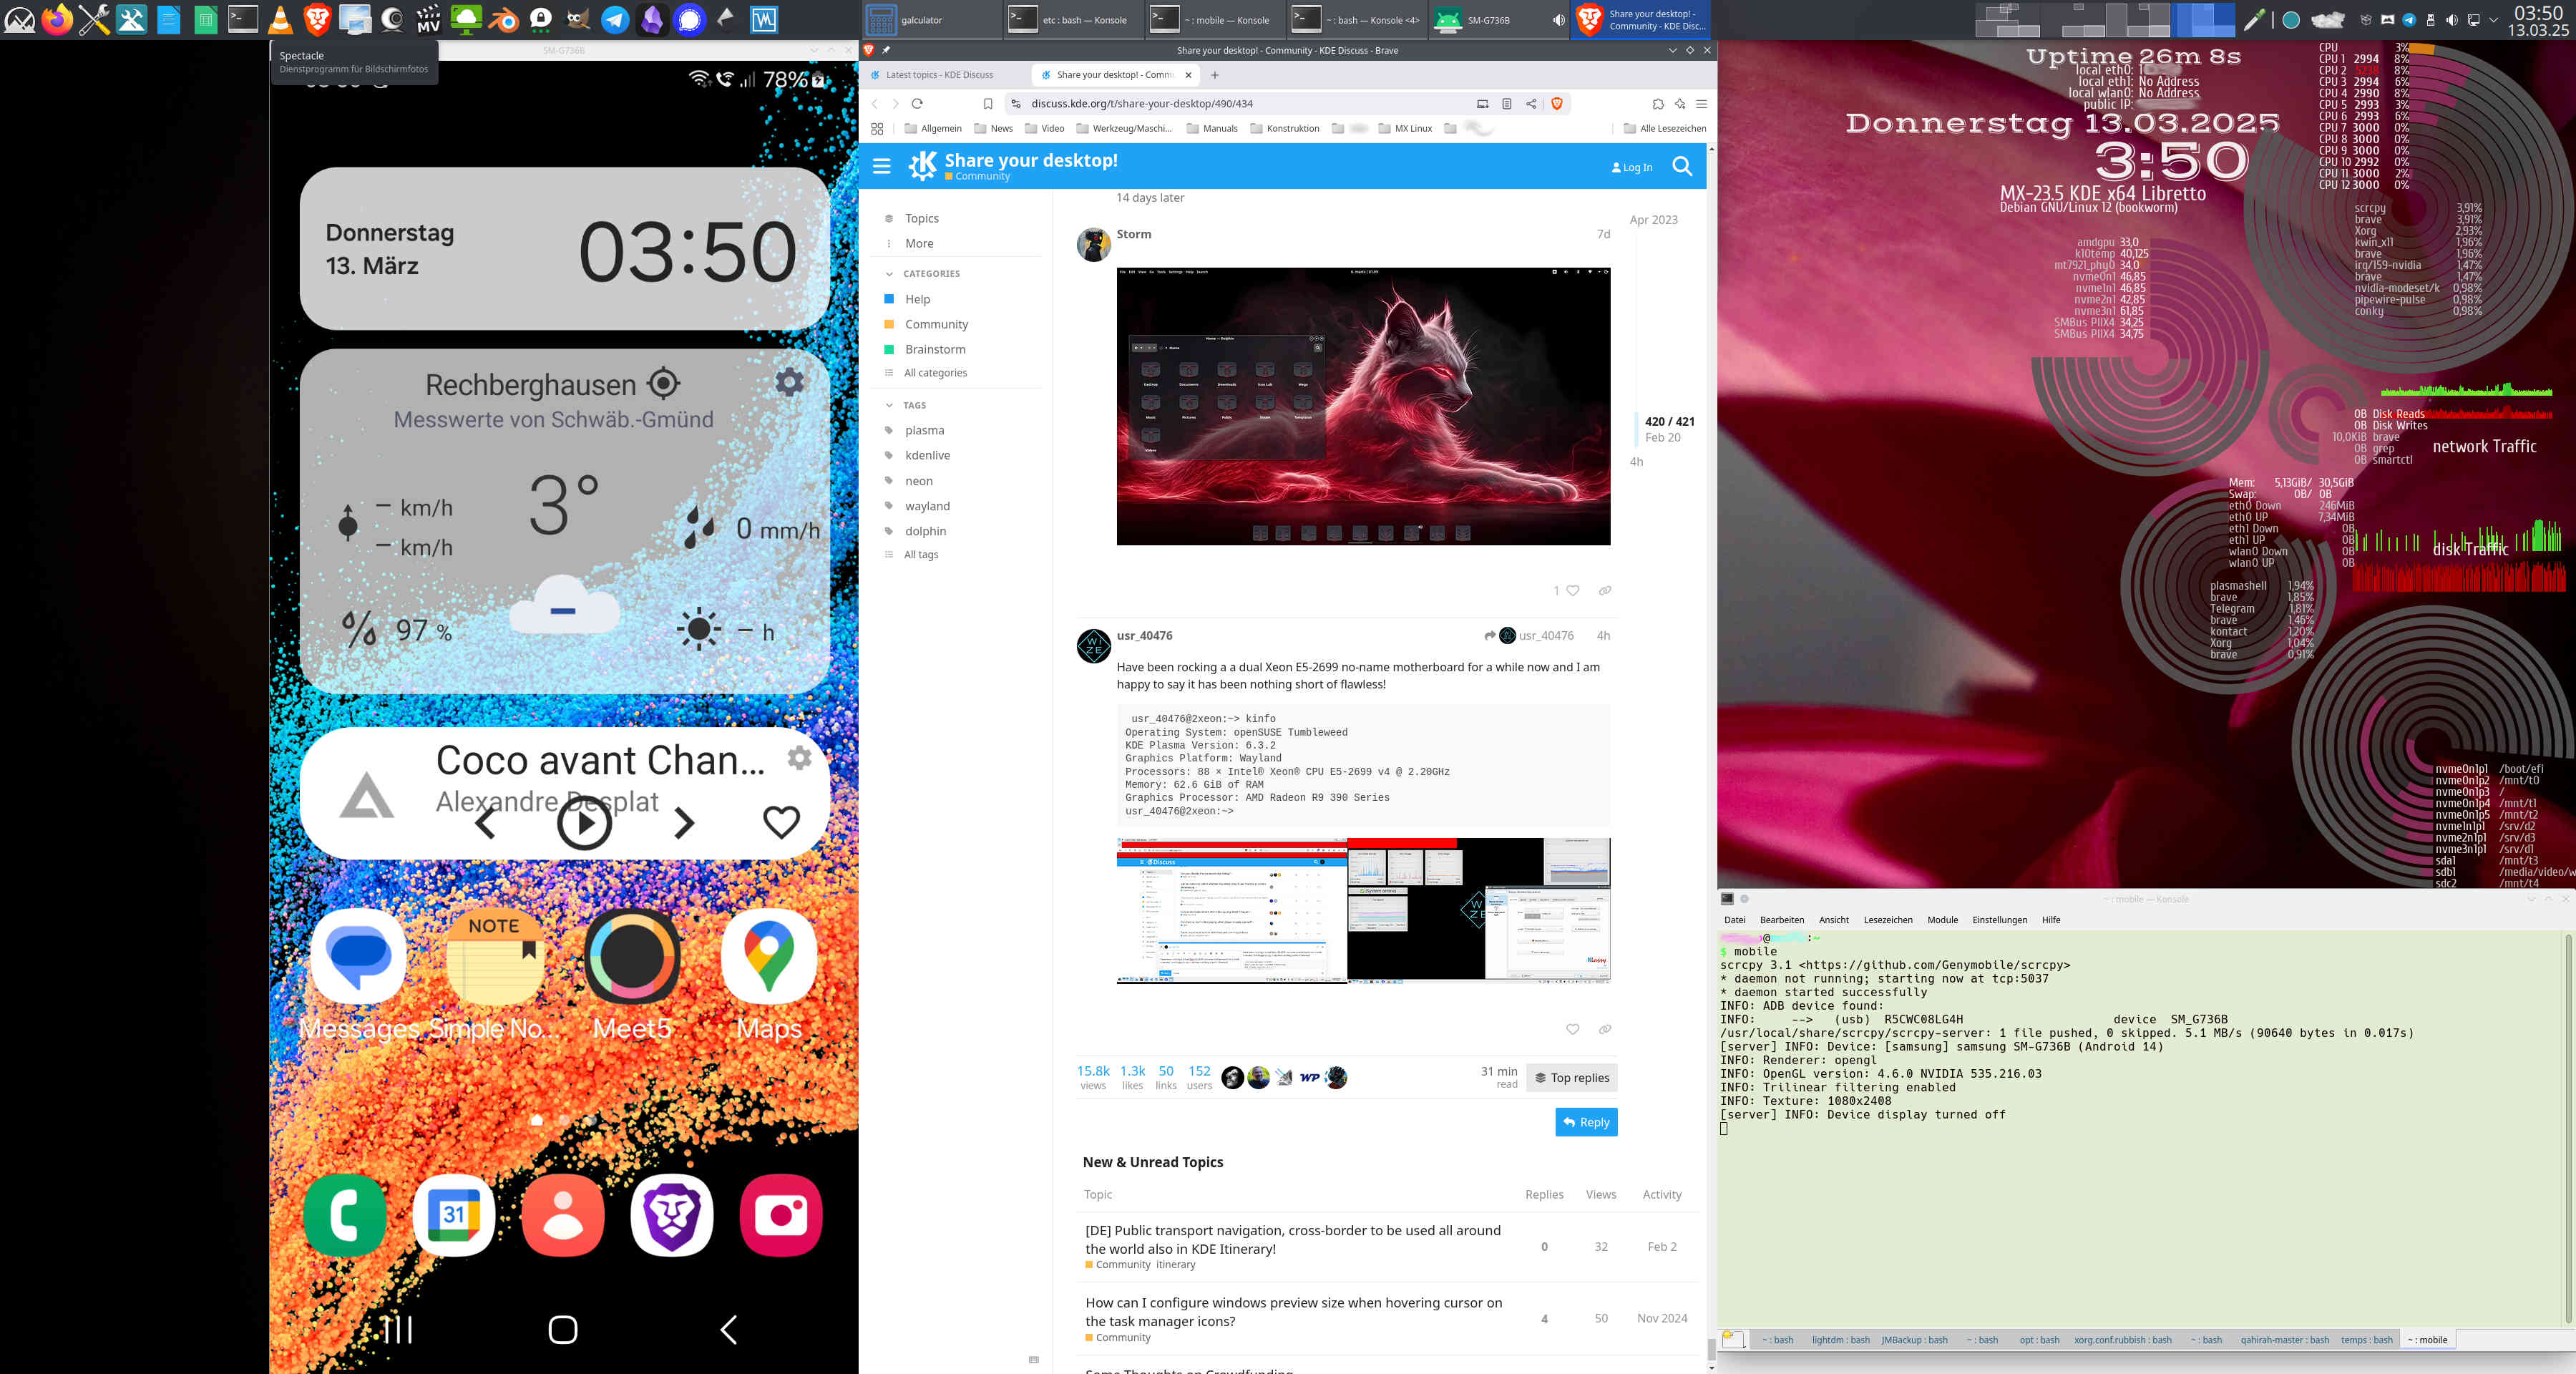Open a new tab in Brave
Screen dimensions: 2576x1374
pos(1215,74)
